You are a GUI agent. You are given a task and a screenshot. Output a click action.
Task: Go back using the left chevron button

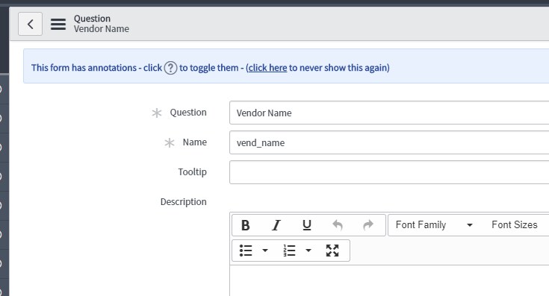[x=30, y=24]
